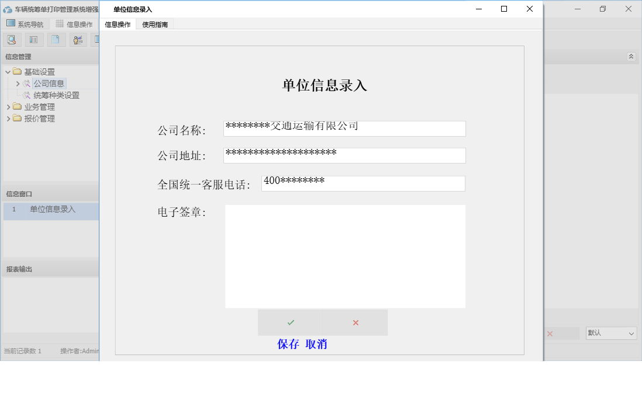Image resolution: width=642 pixels, height=400 pixels.
Task: Switch to the 使用指南 tab
Action: pos(156,24)
